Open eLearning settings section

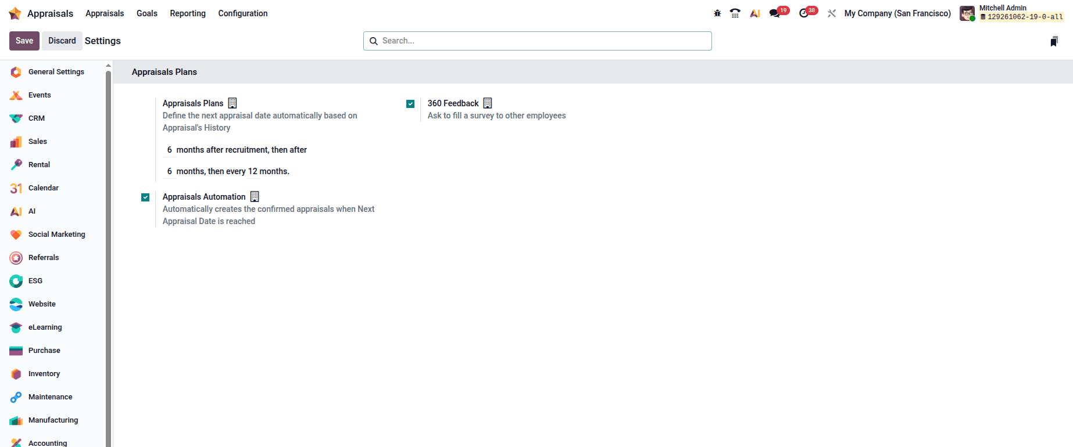[x=52, y=327]
